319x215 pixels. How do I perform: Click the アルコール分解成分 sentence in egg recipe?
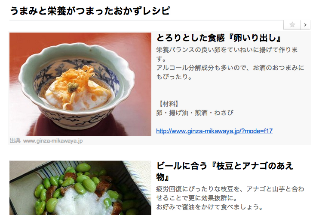(230, 72)
